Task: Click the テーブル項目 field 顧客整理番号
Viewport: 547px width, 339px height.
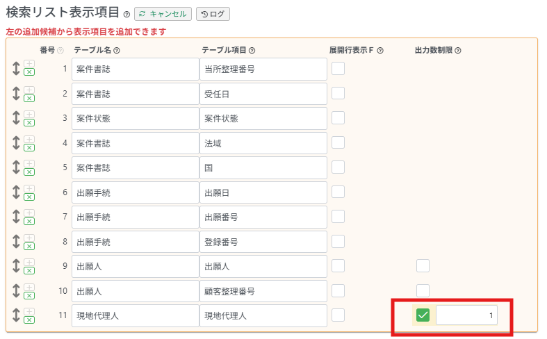Action: click(x=263, y=290)
